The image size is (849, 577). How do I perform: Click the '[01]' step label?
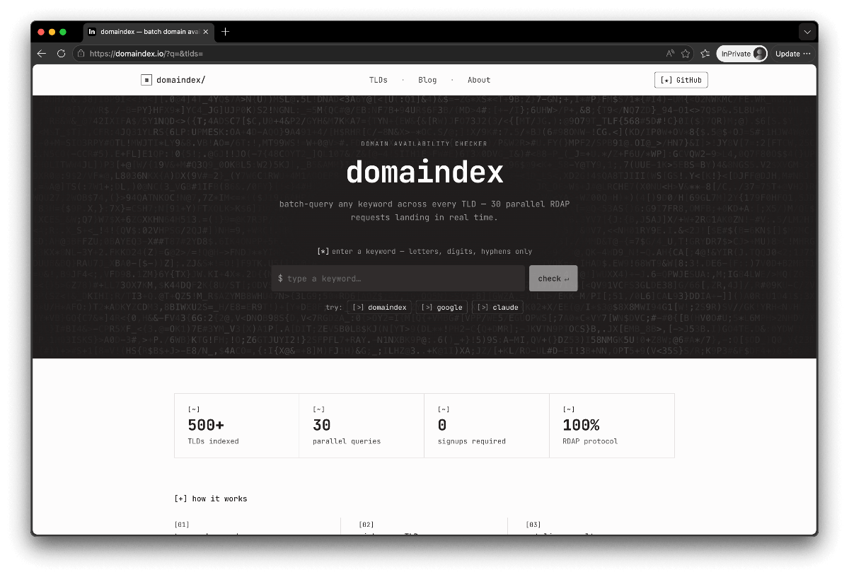pos(182,525)
